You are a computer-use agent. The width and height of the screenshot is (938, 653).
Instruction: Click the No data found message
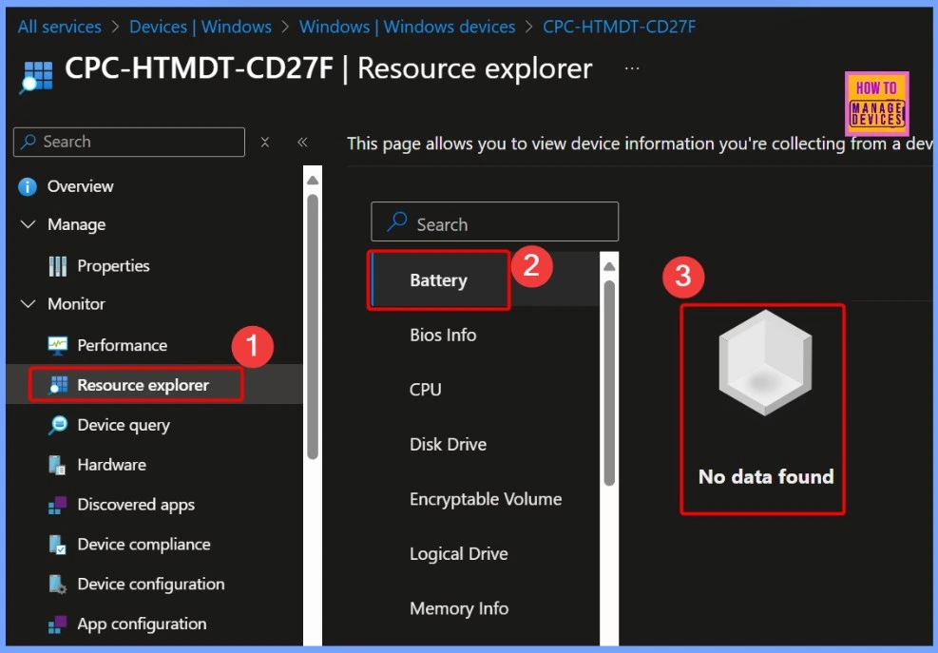tap(766, 477)
